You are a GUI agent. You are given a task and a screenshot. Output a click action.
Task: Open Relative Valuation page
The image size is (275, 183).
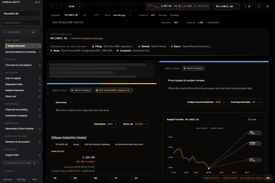(15, 90)
